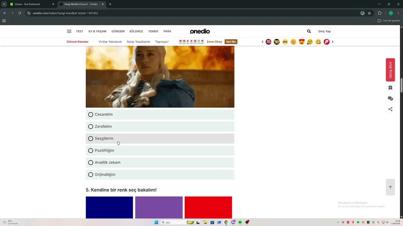Select the Analitik zekam answer option
Screen dimensions: 403x226
[x=160, y=163]
